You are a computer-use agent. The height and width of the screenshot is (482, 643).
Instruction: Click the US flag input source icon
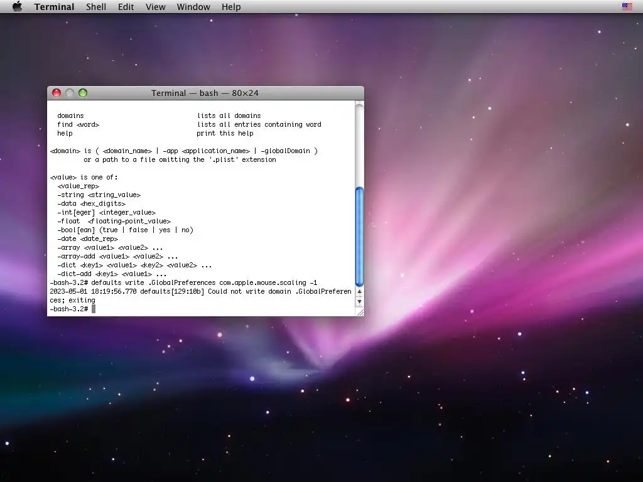[x=627, y=6]
